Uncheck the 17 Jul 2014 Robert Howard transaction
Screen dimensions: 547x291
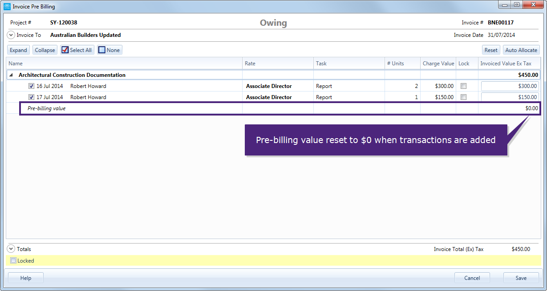[x=31, y=97]
